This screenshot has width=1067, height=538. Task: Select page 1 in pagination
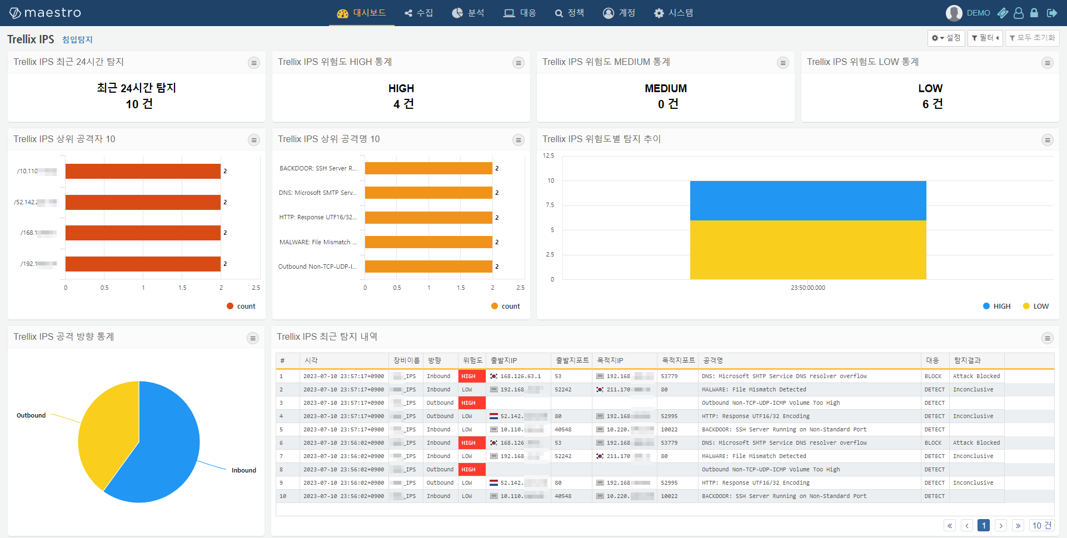point(984,525)
